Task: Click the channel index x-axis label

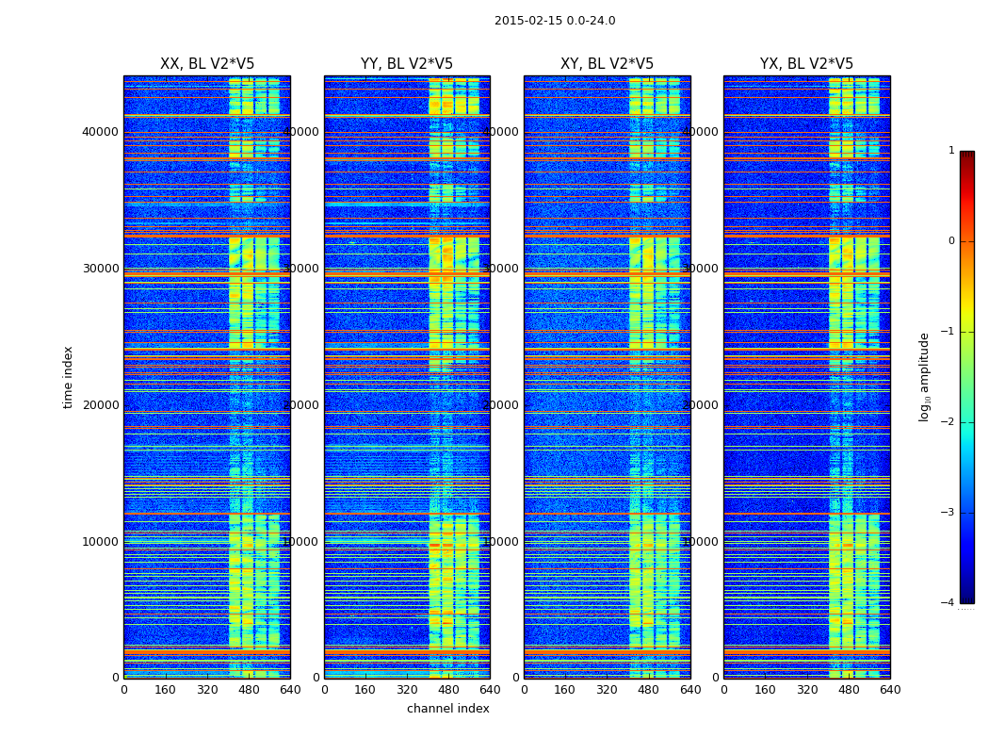Action: 447,709
